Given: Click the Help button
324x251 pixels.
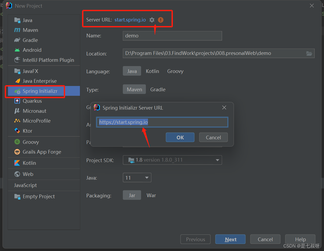Looking at the screenshot, I should (x=300, y=239).
